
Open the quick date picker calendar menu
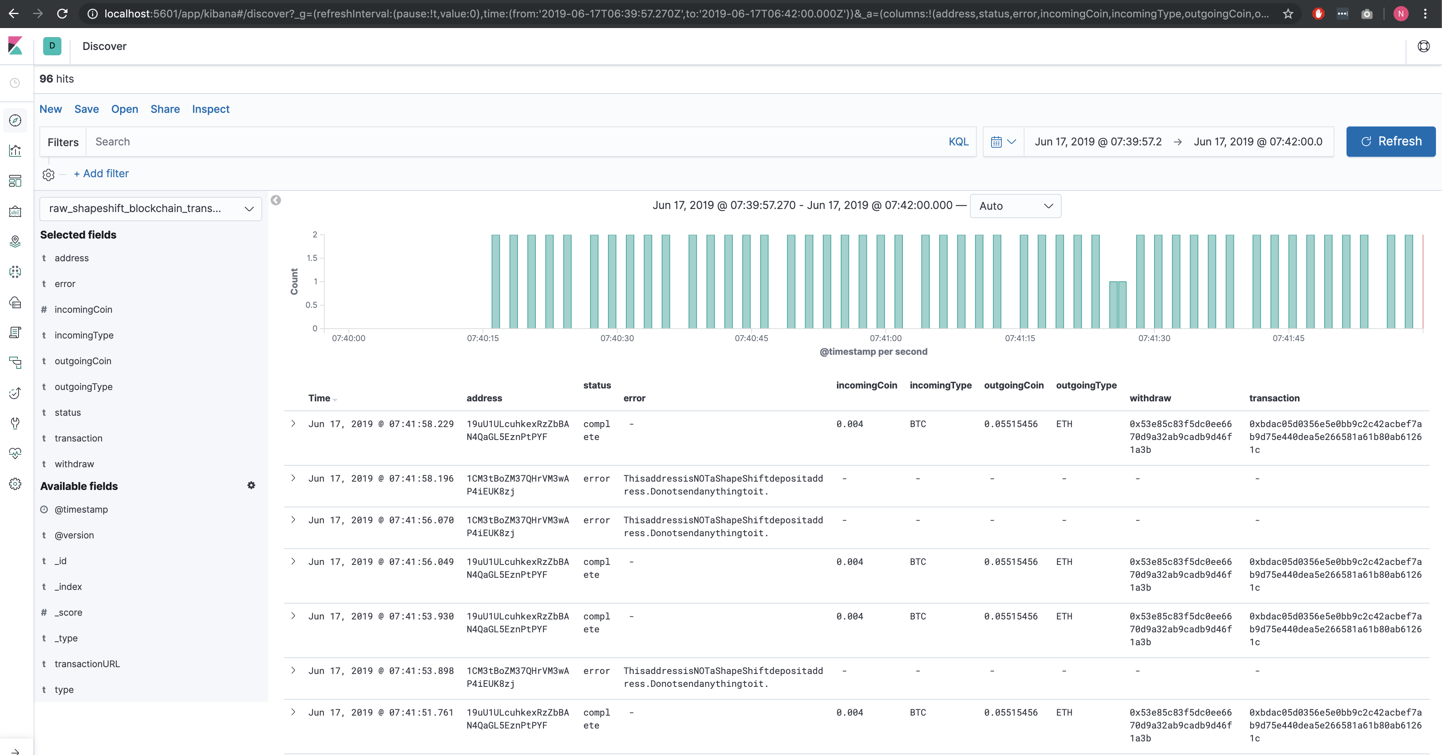1003,142
